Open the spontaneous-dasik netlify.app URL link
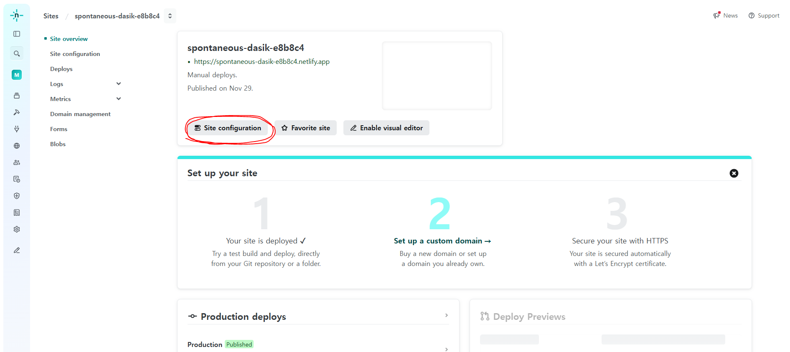The width and height of the screenshot is (790, 352). click(x=262, y=61)
